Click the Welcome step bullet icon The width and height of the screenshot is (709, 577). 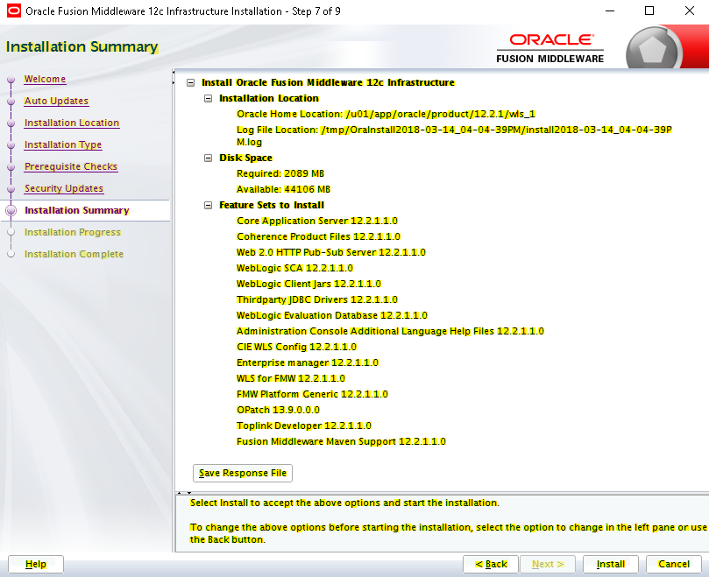tap(11, 80)
